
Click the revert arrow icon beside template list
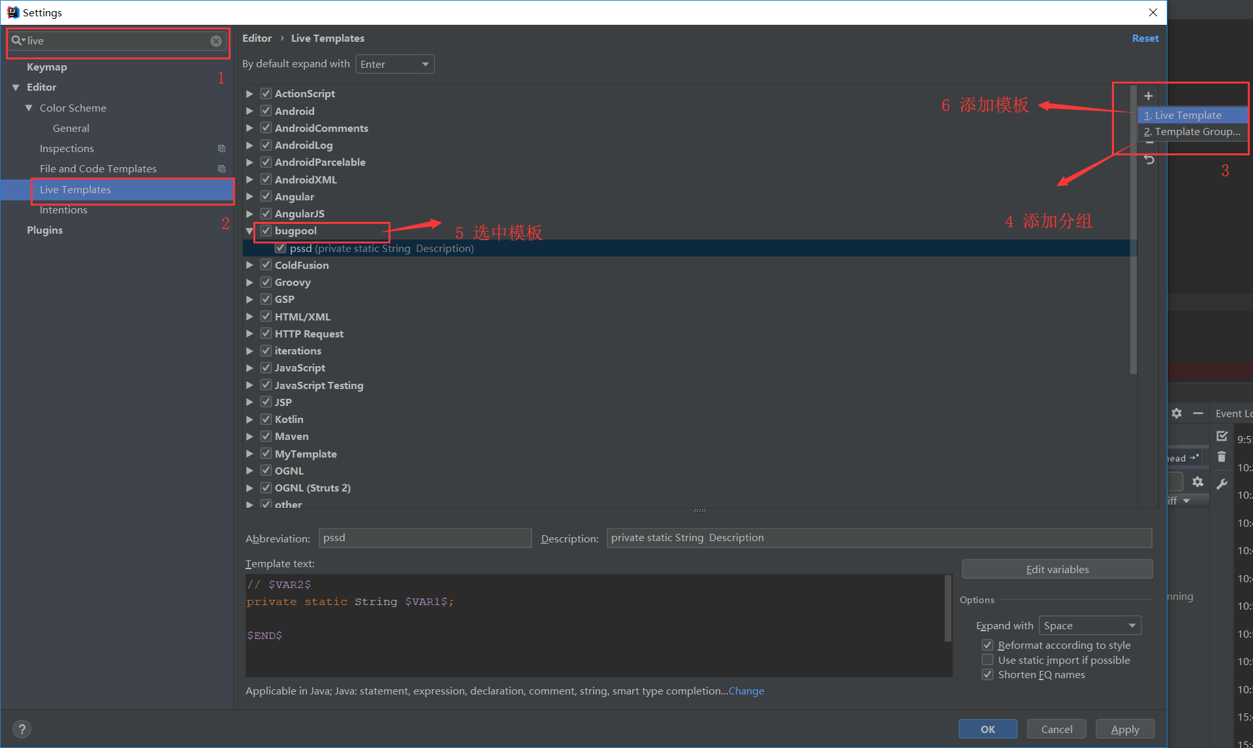point(1149,160)
